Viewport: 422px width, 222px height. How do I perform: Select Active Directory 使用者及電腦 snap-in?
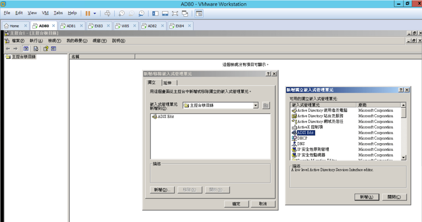click(x=322, y=111)
